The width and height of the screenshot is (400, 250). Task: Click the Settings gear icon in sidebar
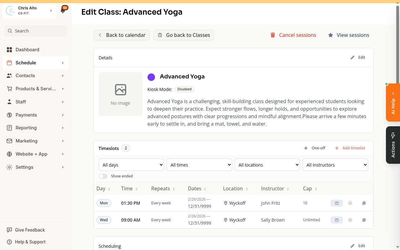tap(9, 167)
